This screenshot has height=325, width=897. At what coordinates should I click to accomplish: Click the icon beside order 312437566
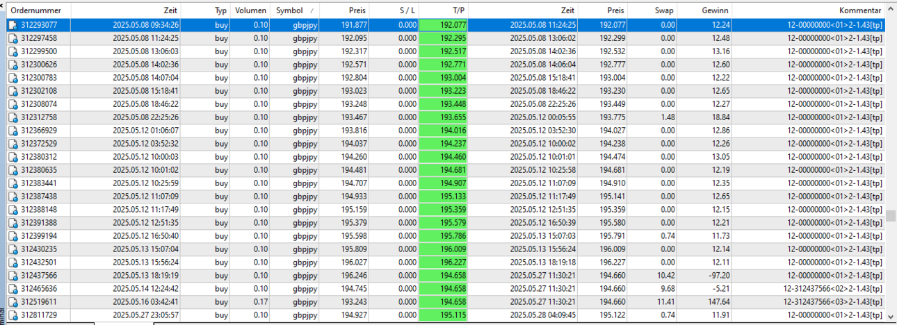pyautogui.click(x=13, y=275)
